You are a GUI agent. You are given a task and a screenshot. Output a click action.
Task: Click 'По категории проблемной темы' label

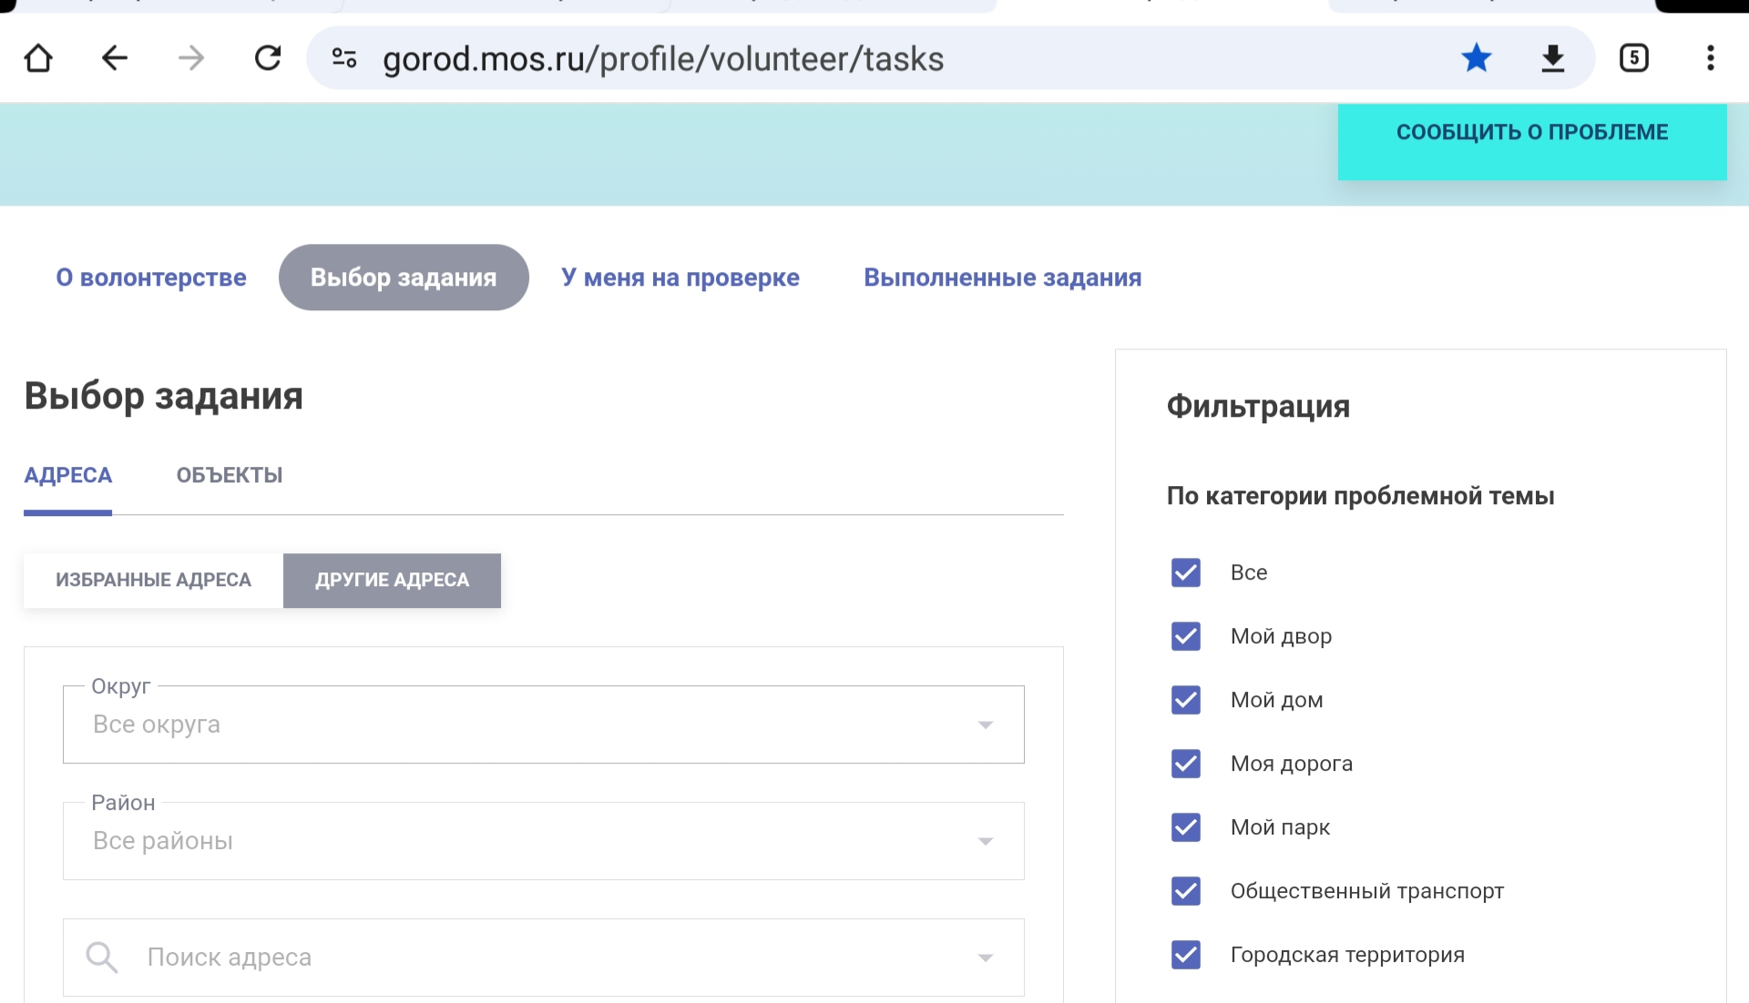1360,496
